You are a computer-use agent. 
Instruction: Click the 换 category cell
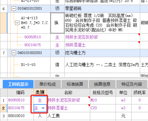pyautogui.click(x=57, y=23)
